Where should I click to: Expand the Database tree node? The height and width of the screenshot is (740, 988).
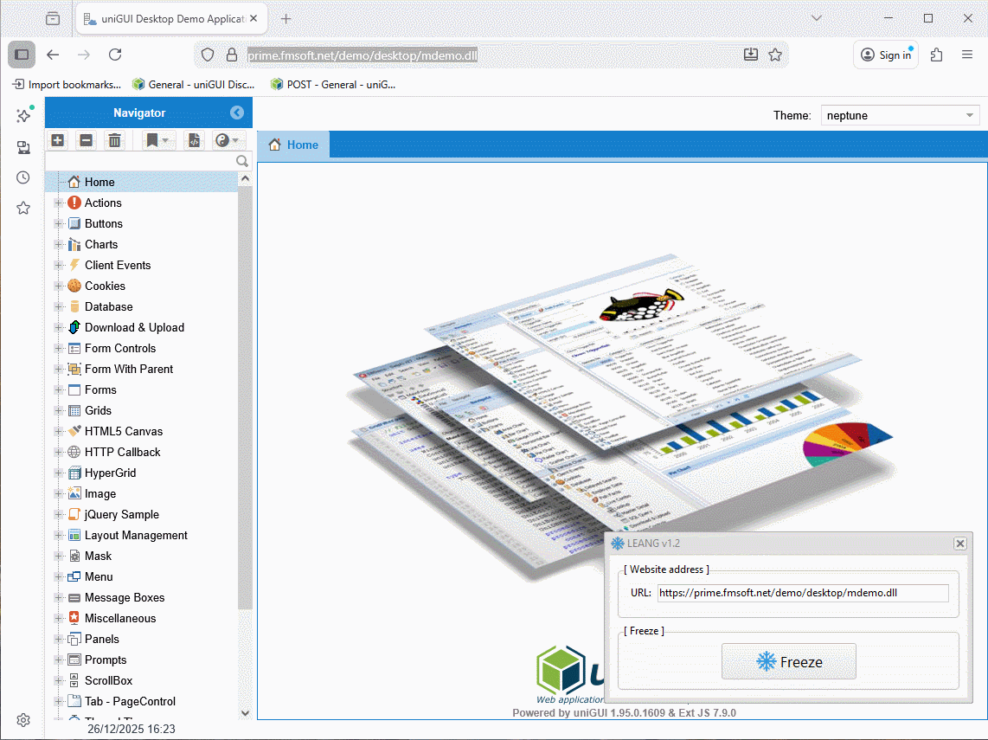tap(59, 306)
